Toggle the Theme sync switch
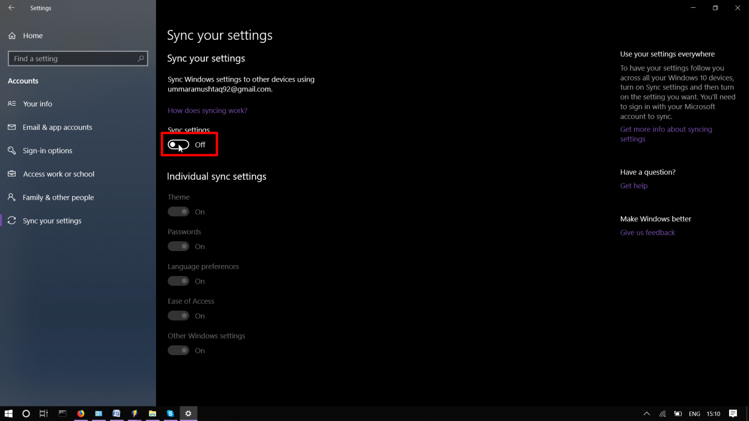The width and height of the screenshot is (749, 421). (x=179, y=212)
